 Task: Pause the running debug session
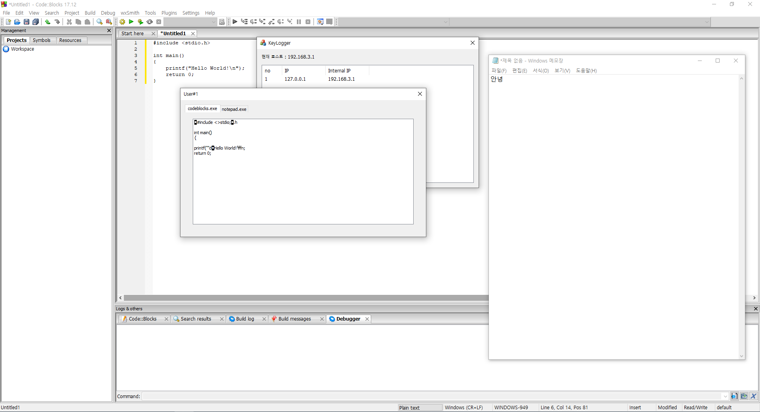(299, 22)
